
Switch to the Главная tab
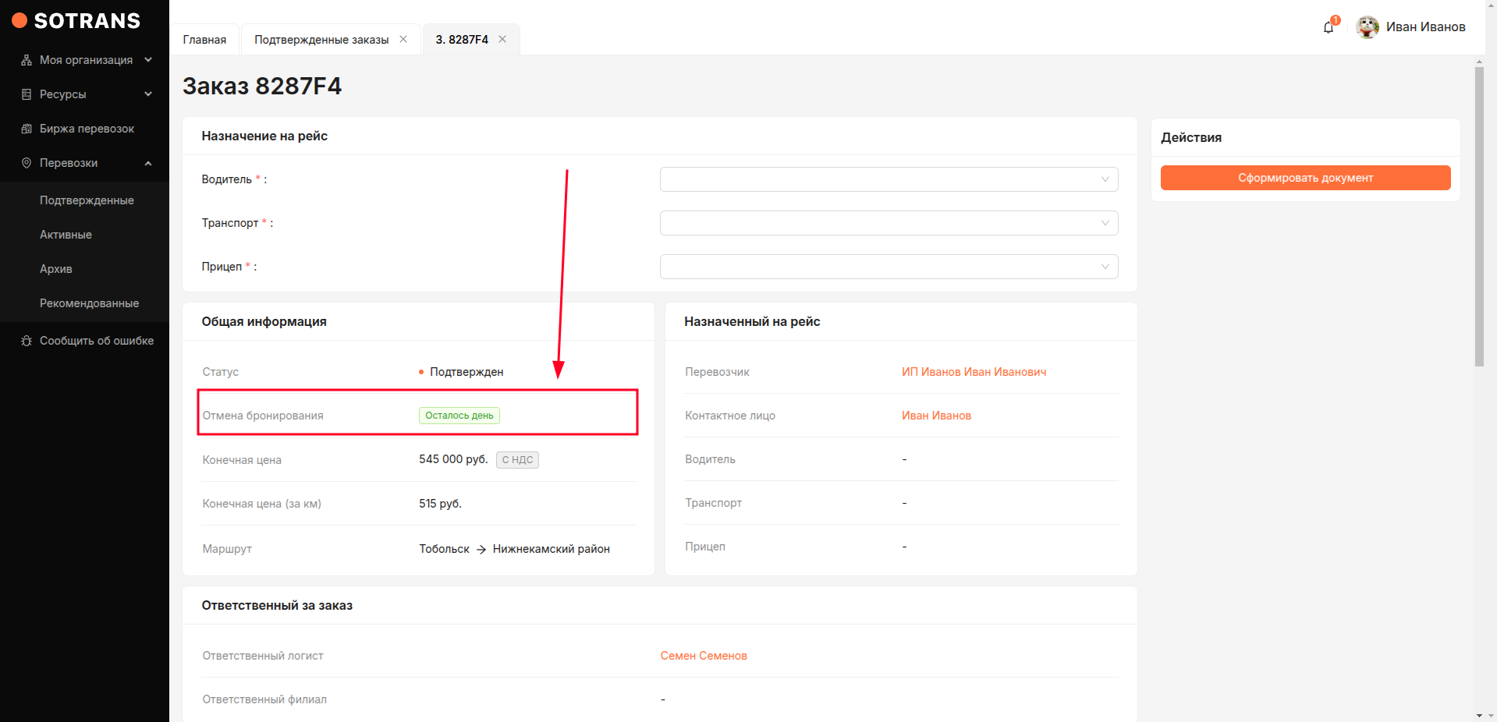tap(204, 40)
